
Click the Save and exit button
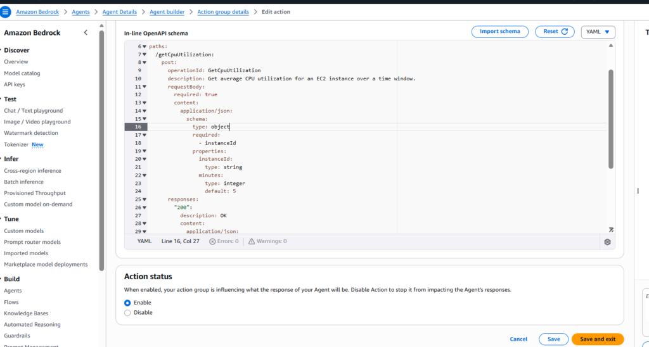click(597, 339)
